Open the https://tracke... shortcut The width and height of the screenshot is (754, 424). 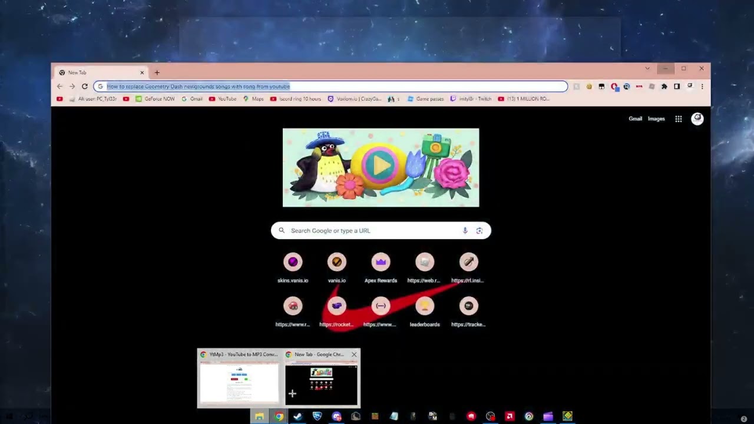pos(469,312)
